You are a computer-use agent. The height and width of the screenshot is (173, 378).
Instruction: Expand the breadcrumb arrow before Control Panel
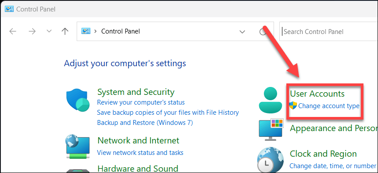96,31
